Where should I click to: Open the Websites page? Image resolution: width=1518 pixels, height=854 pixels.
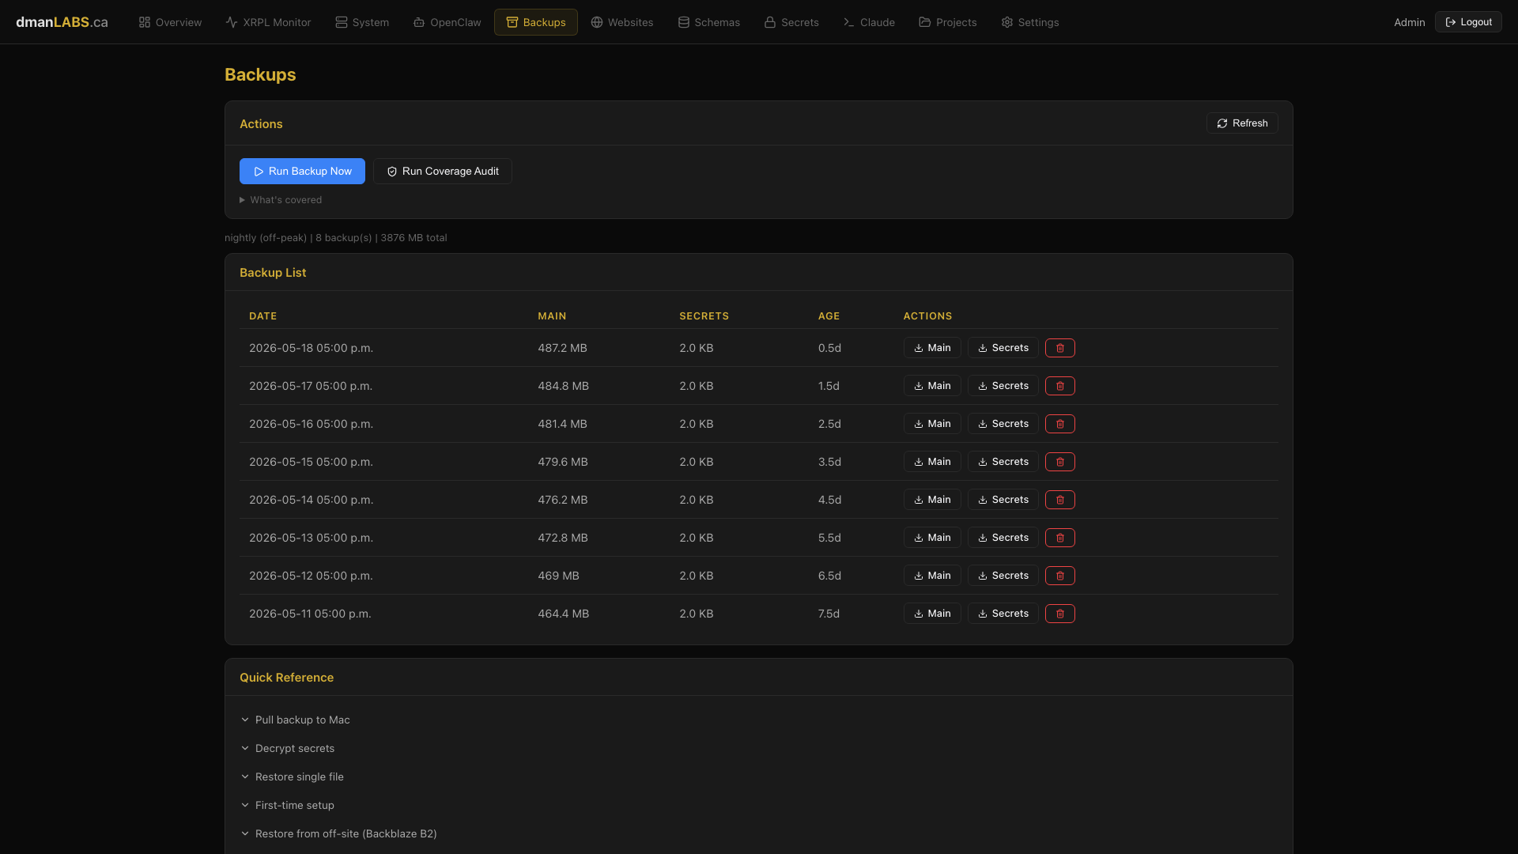point(622,22)
